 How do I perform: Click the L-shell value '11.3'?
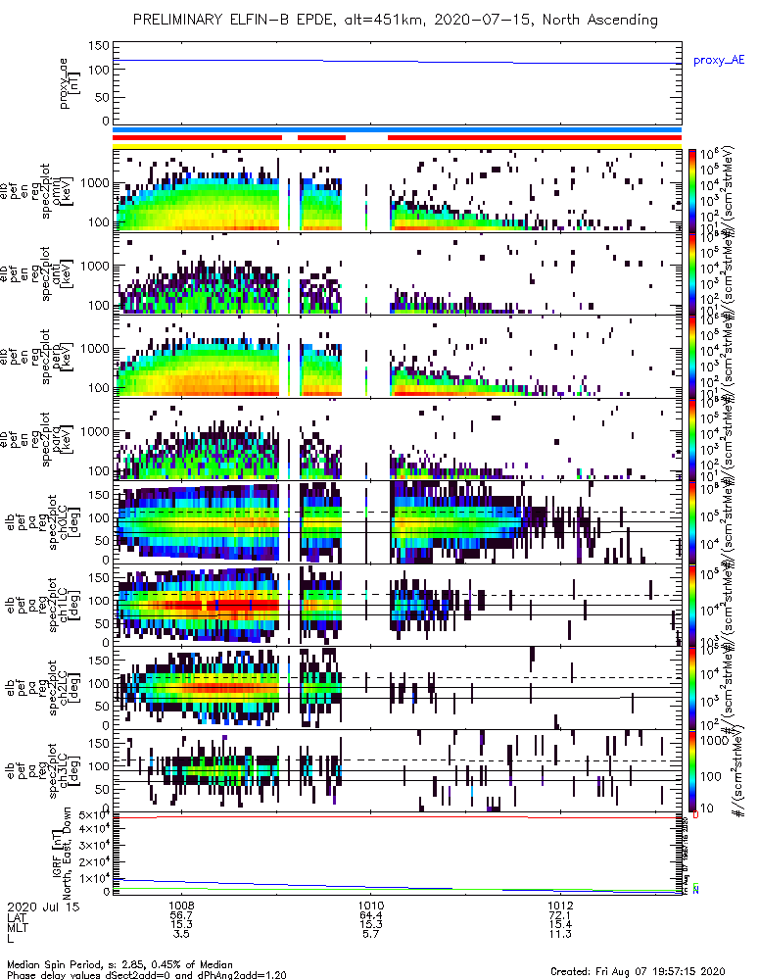coord(560,934)
